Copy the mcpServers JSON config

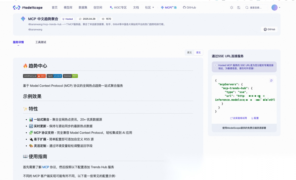pos(271,81)
